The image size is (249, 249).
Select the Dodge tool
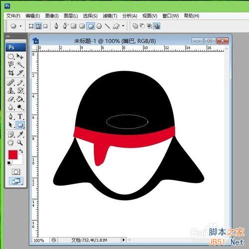click(x=20, y=107)
